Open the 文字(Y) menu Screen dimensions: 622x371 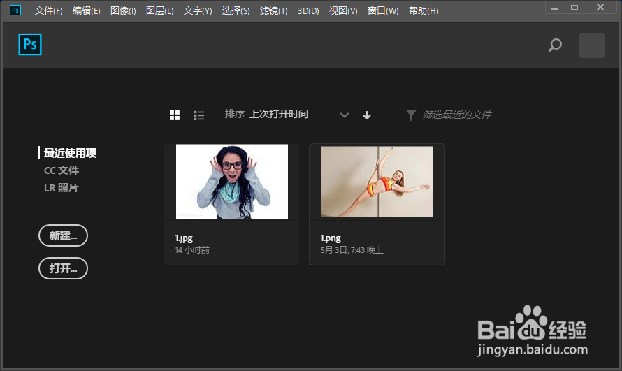(198, 10)
